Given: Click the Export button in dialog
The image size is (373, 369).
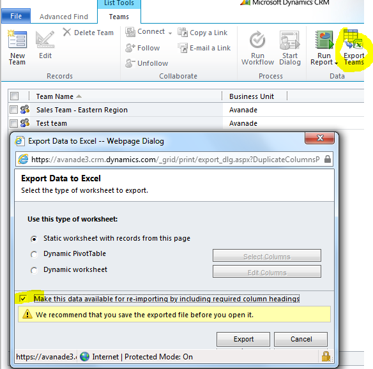Looking at the screenshot, I should 243,339.
